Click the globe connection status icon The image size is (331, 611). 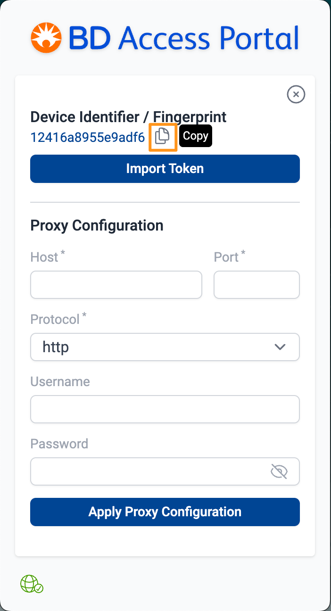[32, 584]
